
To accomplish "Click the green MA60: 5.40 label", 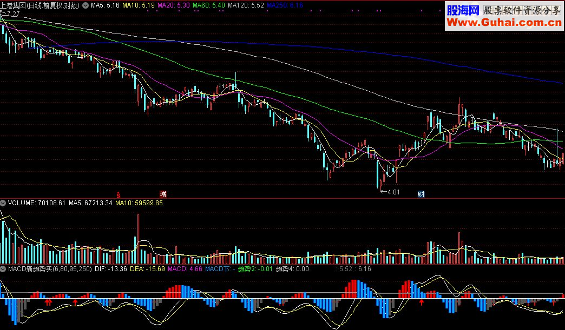I will pyautogui.click(x=209, y=5).
